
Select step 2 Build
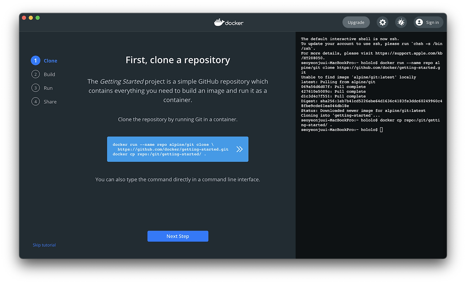(x=43, y=74)
